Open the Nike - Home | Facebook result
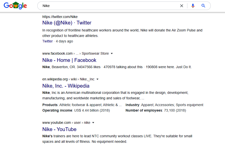 [69, 60]
